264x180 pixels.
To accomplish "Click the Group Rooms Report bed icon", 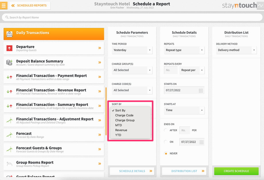I will tap(9, 164).
